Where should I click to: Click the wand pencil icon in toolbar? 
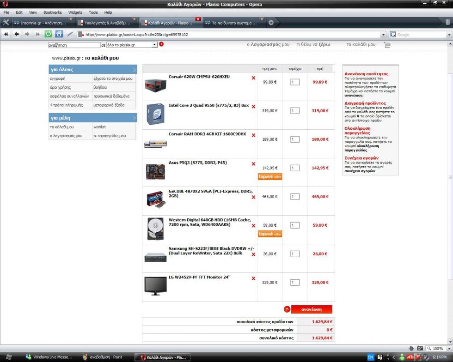coord(70,34)
